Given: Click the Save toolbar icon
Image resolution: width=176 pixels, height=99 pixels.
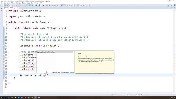Looking at the screenshot, I should tap(5, 5).
